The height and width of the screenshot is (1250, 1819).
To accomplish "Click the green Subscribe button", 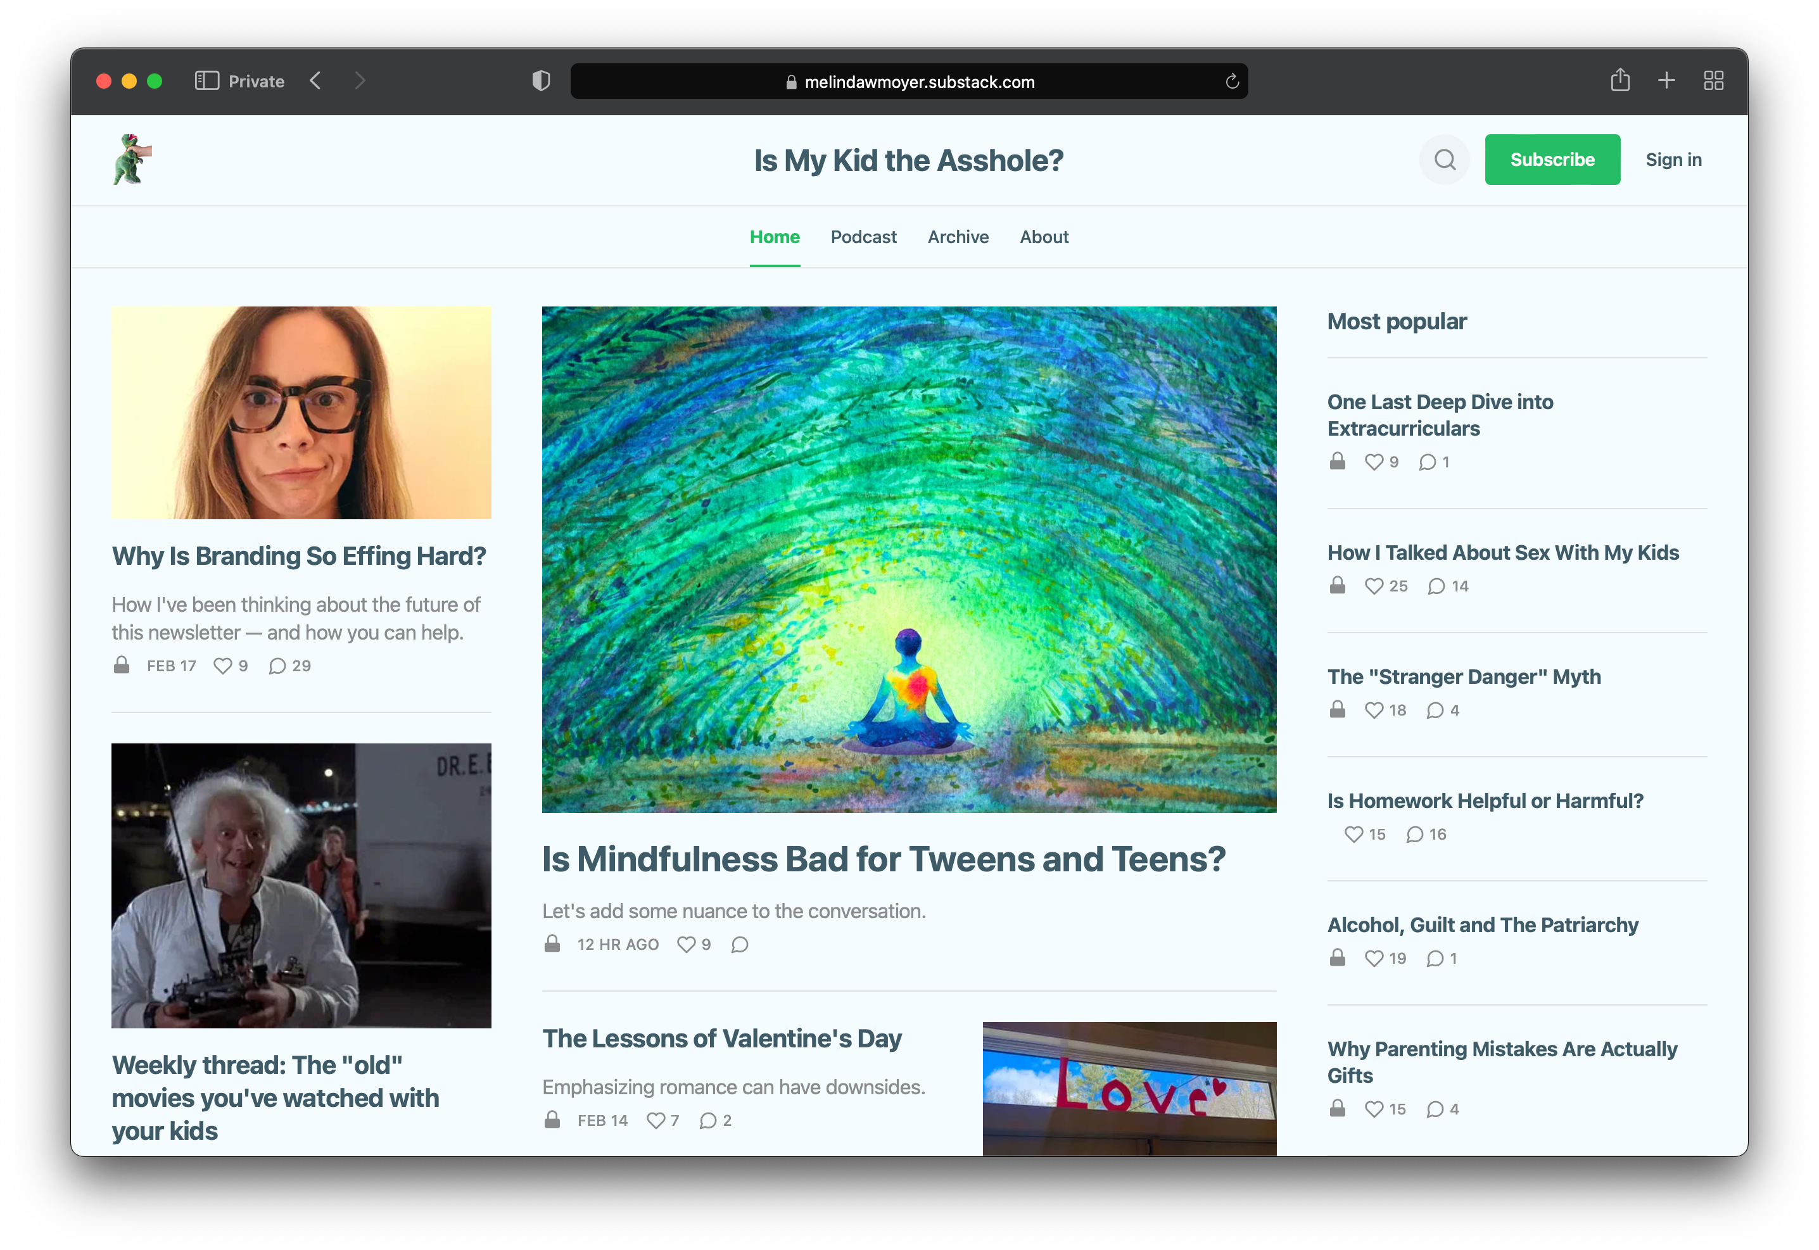I will (1551, 159).
